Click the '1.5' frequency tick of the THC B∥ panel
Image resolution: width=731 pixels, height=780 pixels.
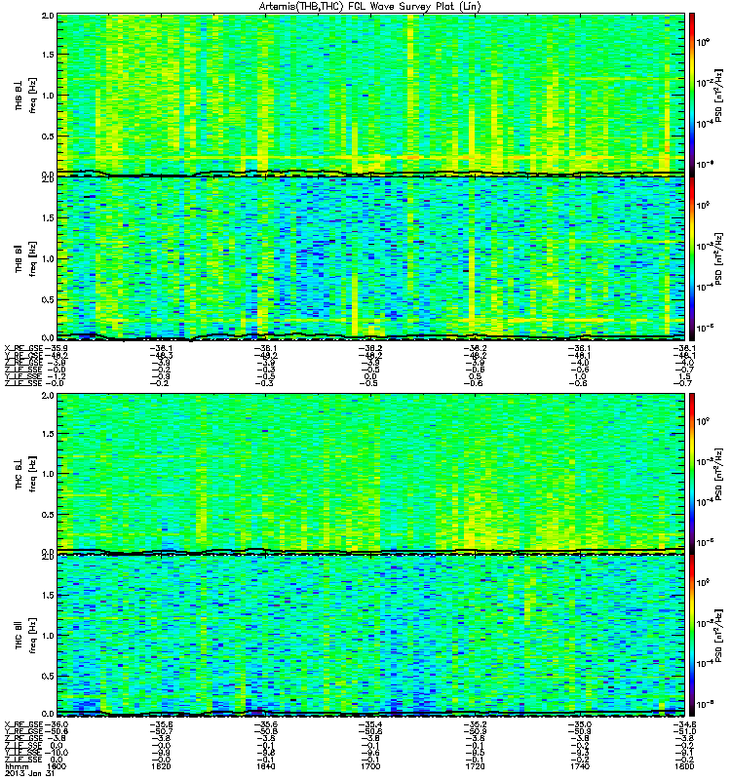[x=48, y=595]
